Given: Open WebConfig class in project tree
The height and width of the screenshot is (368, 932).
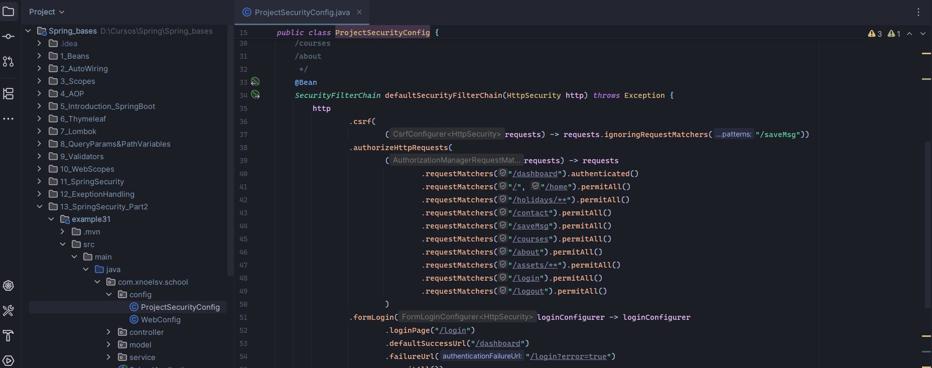Looking at the screenshot, I should [160, 320].
